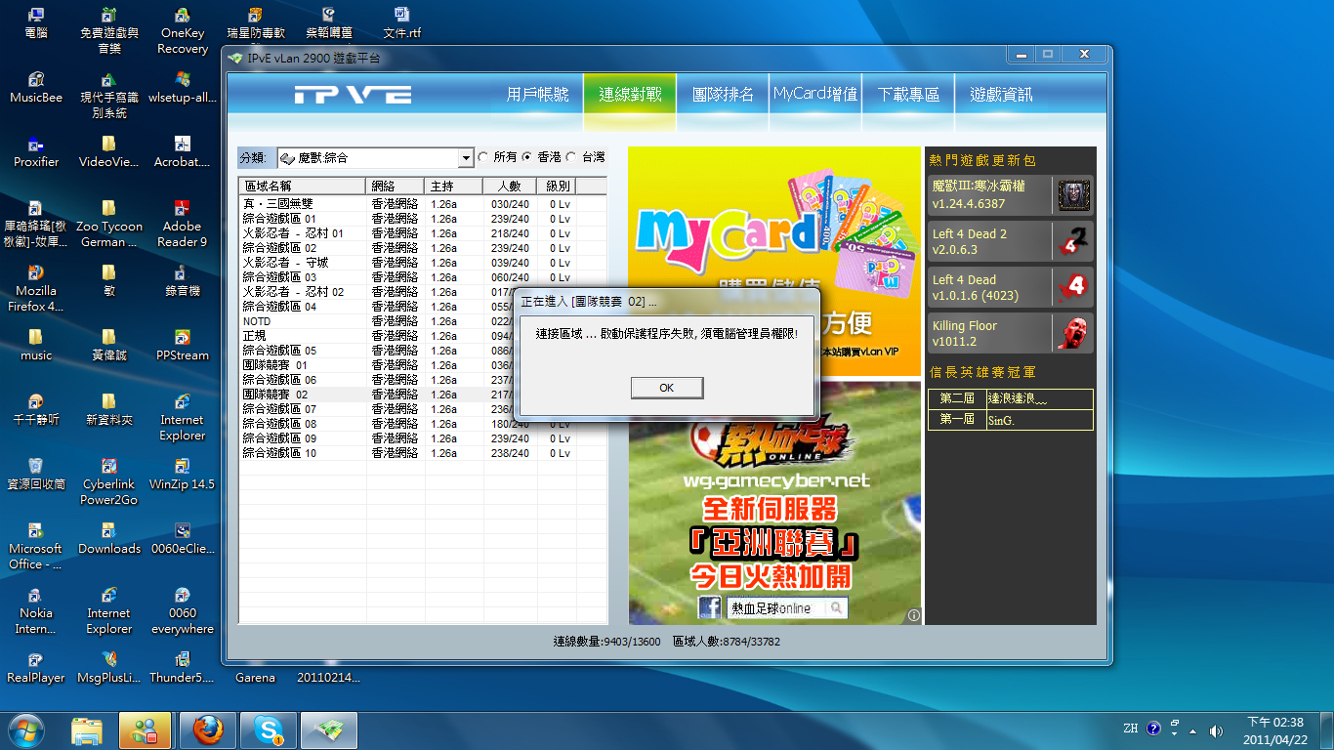Click the Windows Start button
Screen dimensions: 1334x750
pyautogui.click(x=26, y=729)
